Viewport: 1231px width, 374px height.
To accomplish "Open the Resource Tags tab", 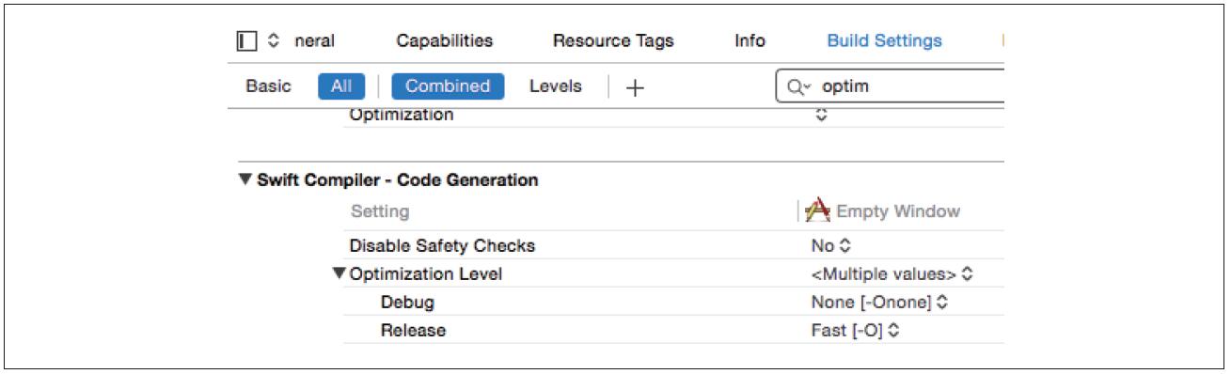I will 613,41.
